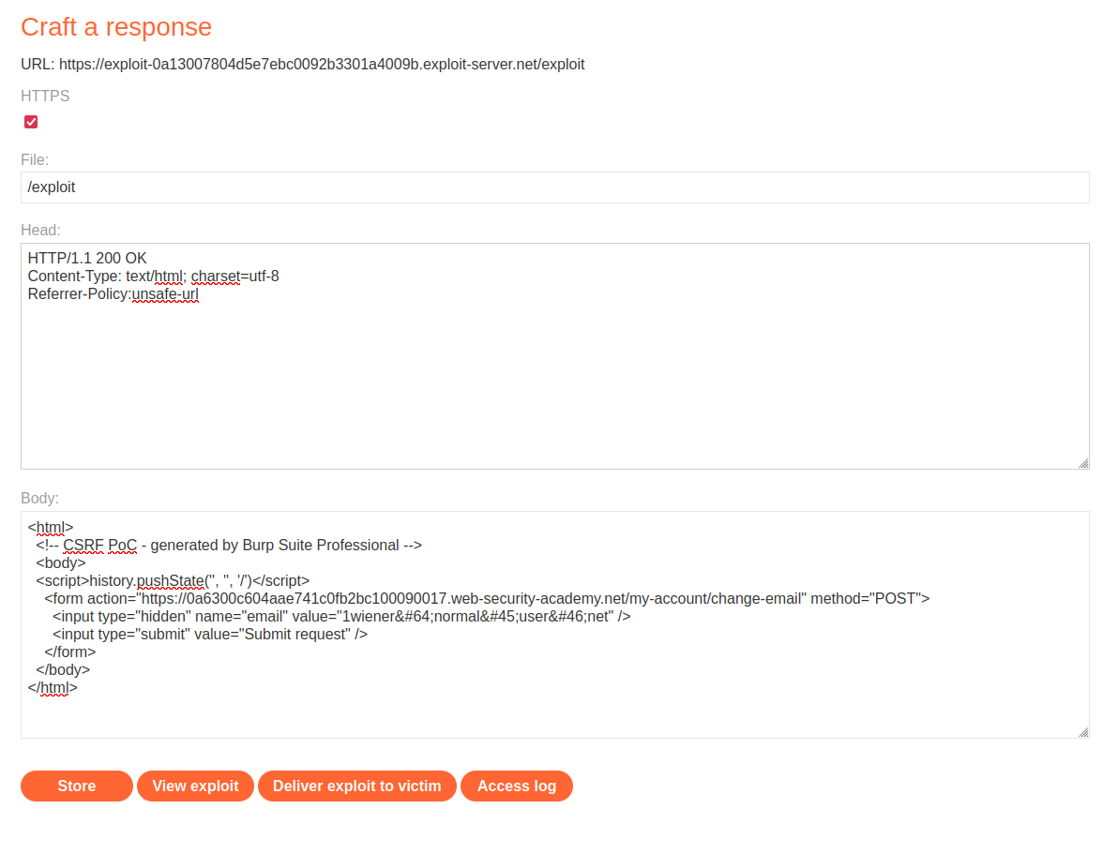The height and width of the screenshot is (854, 1118).
Task: Click the form action URL line
Action: point(487,599)
